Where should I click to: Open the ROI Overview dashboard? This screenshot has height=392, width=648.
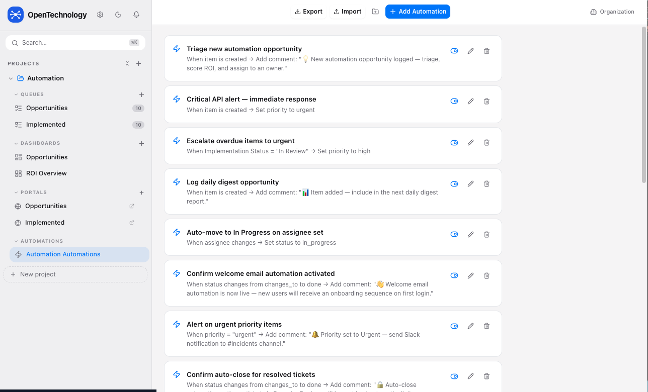point(79,173)
